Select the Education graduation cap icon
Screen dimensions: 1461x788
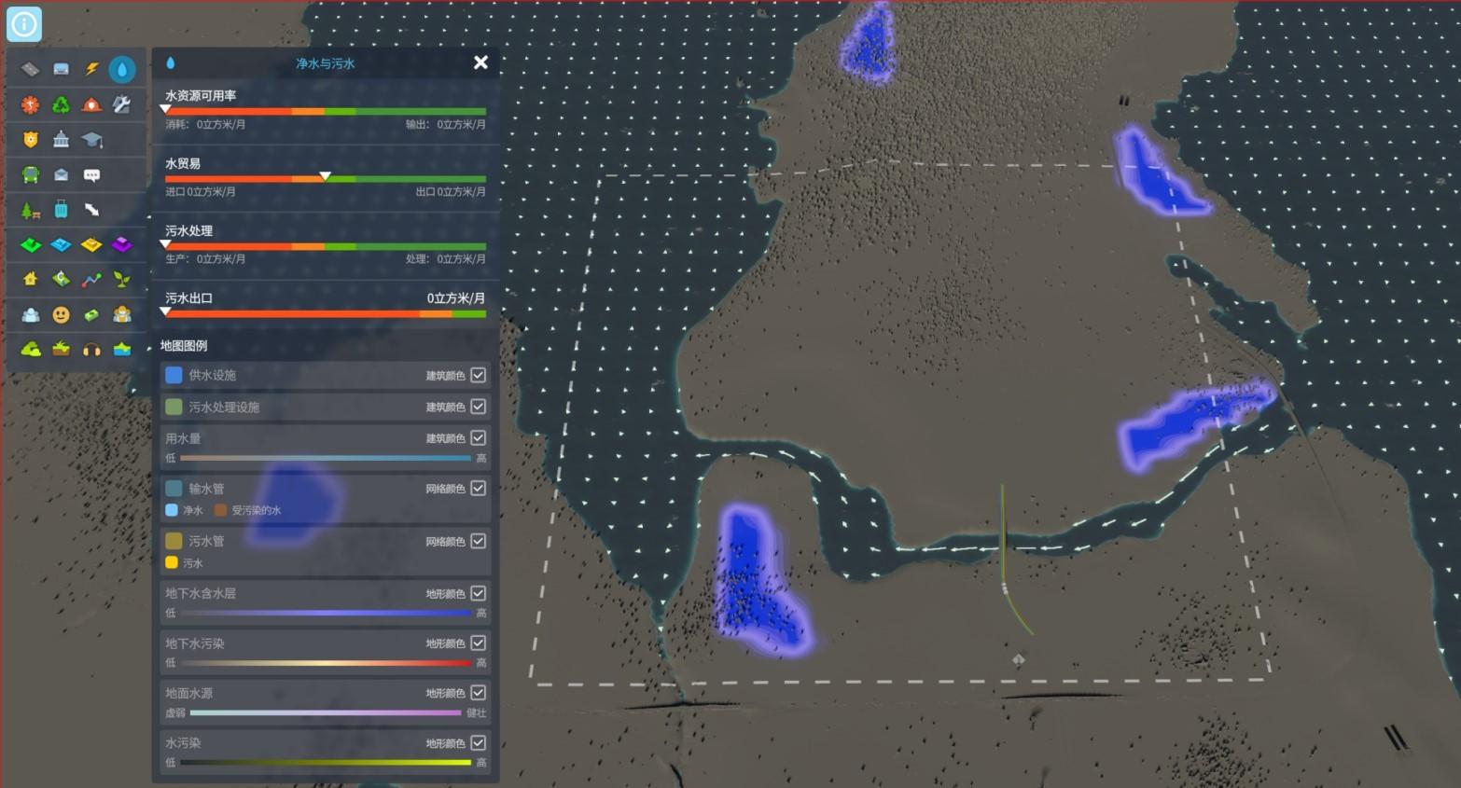[91, 140]
